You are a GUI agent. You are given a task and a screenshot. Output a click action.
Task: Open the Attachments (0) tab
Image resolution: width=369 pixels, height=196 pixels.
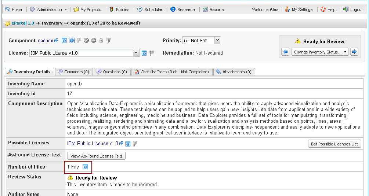(234, 72)
